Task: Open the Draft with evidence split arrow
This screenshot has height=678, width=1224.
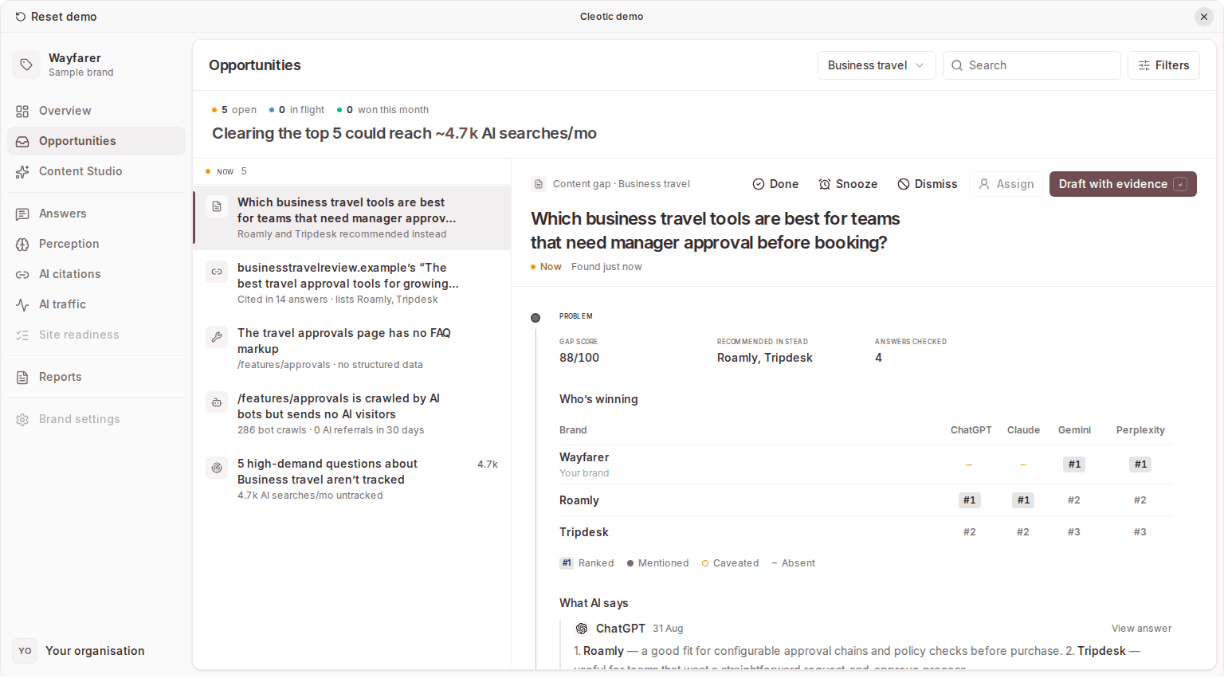Action: coord(1181,184)
